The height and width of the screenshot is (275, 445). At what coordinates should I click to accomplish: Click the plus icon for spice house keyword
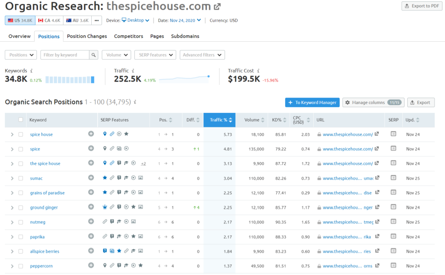pyautogui.click(x=91, y=134)
